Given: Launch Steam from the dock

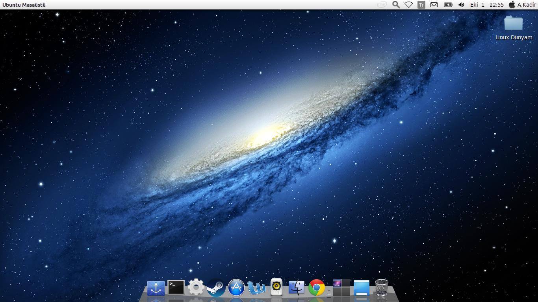Looking at the screenshot, I should tap(216, 287).
